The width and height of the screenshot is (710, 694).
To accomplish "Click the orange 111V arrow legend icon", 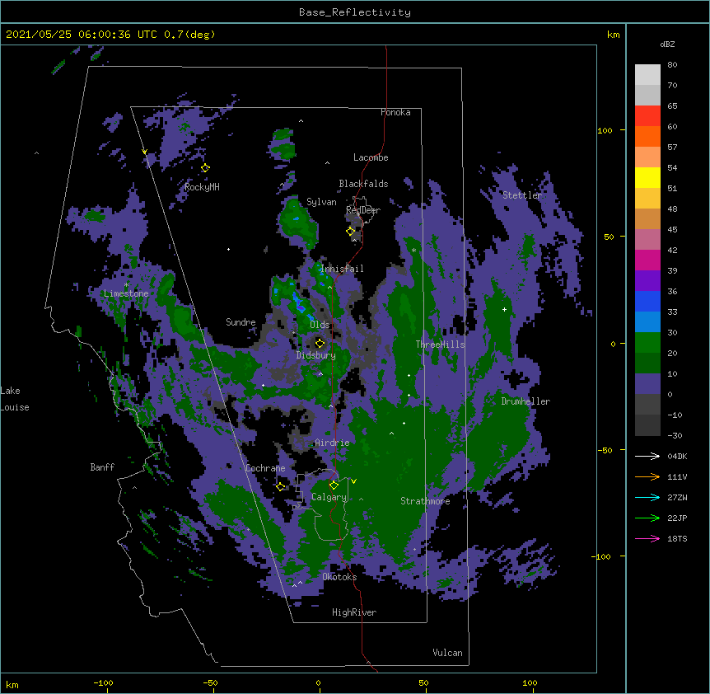I will click(647, 476).
